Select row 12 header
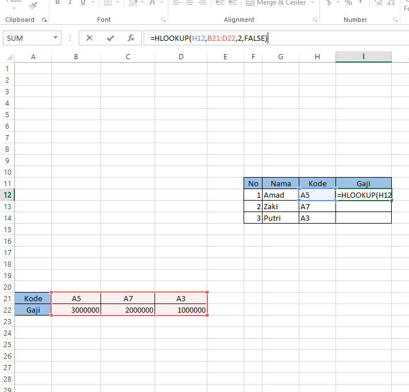The width and height of the screenshot is (409, 392). 7,195
